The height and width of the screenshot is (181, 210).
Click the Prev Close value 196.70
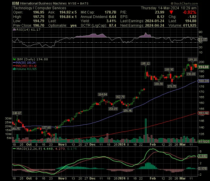(x=39, y=26)
